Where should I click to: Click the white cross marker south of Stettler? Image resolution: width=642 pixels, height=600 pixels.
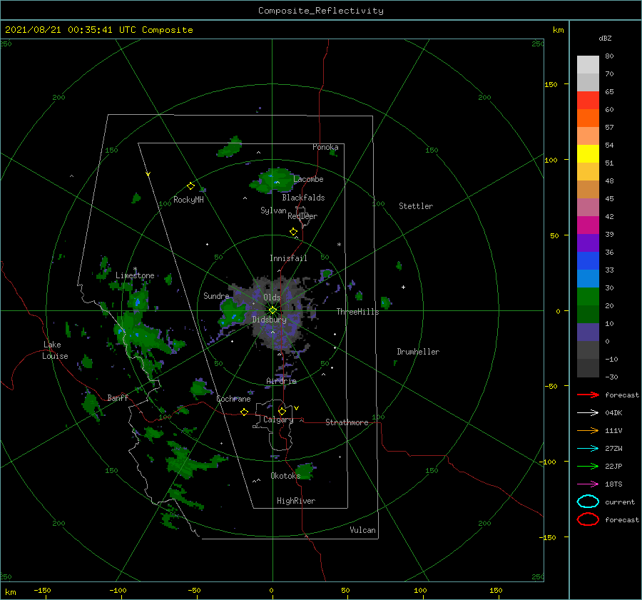point(403,287)
